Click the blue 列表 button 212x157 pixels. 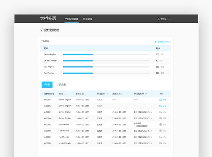pos(47,85)
